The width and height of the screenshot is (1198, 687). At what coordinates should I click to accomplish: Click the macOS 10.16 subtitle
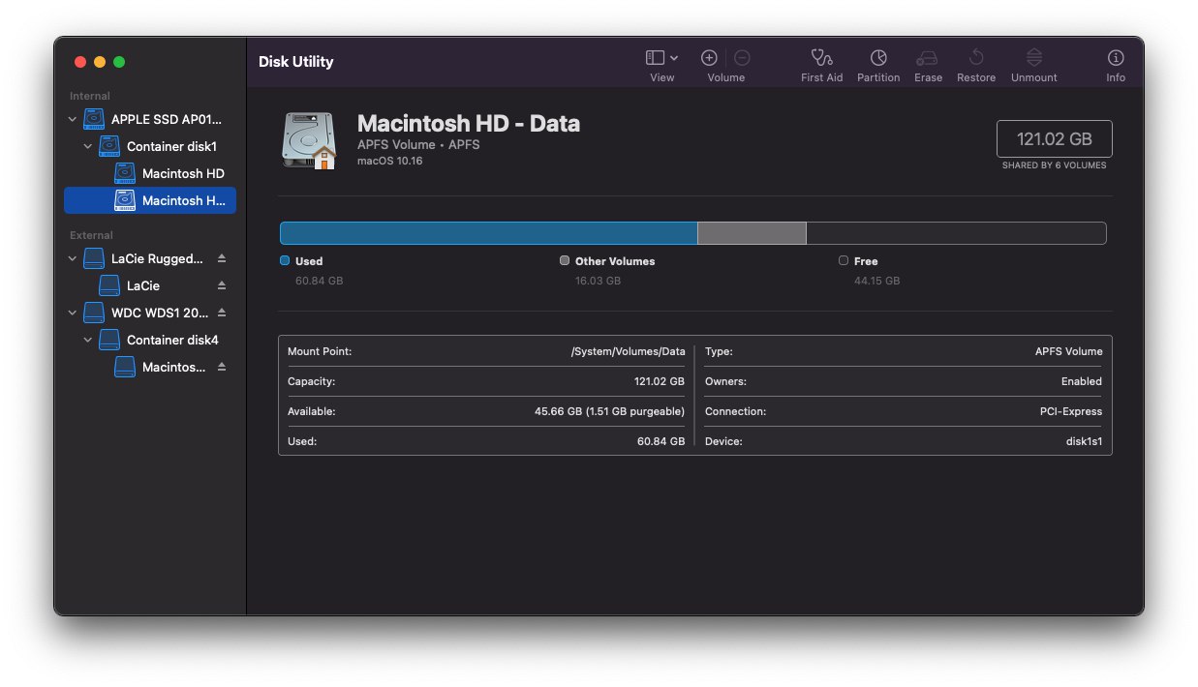pyautogui.click(x=389, y=161)
